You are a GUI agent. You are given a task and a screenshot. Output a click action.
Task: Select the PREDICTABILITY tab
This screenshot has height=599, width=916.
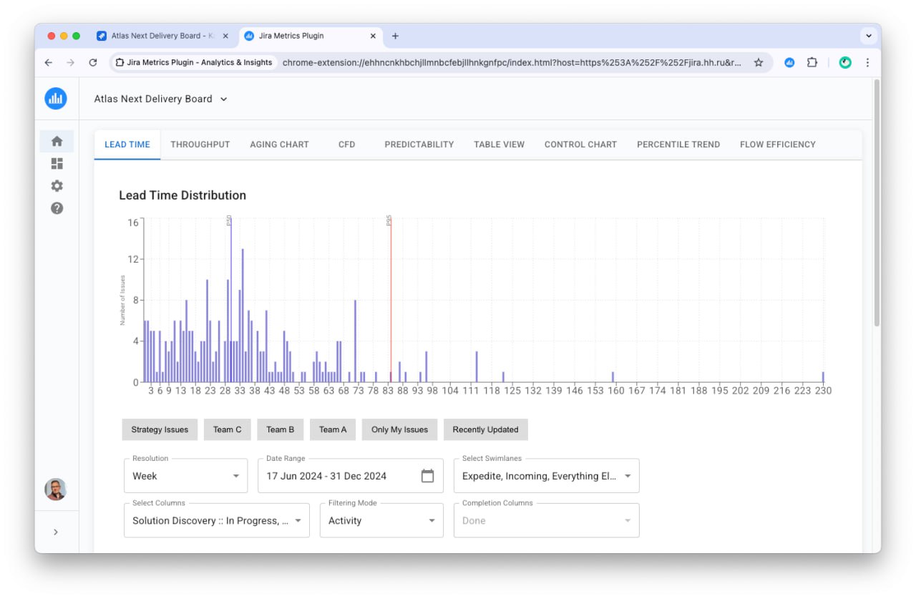[419, 145]
